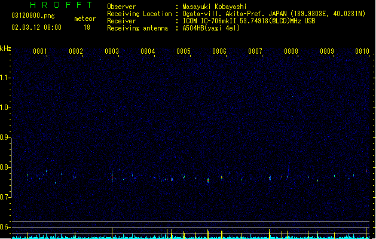This screenshot has height=239, width=376.
Task: Select the meteor count value 18
Action: (87, 27)
